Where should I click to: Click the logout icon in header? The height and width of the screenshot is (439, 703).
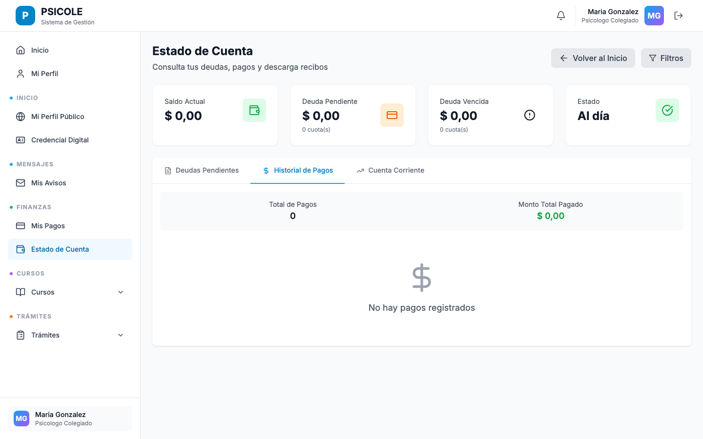679,16
